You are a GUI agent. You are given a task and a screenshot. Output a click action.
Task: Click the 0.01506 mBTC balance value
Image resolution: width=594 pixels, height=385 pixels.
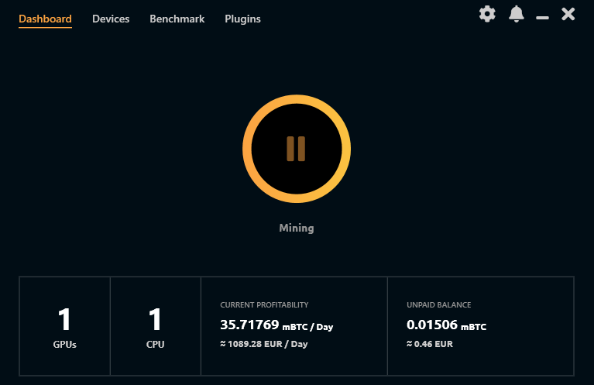(446, 325)
